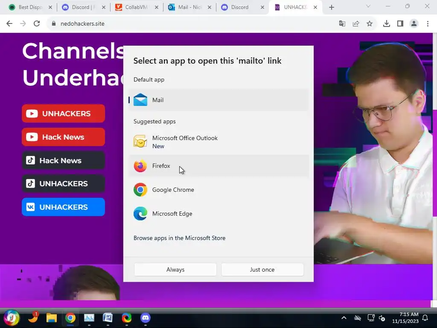Open the colorful swirl browser taskbar icon
This screenshot has height=328, width=437.
pos(126,318)
